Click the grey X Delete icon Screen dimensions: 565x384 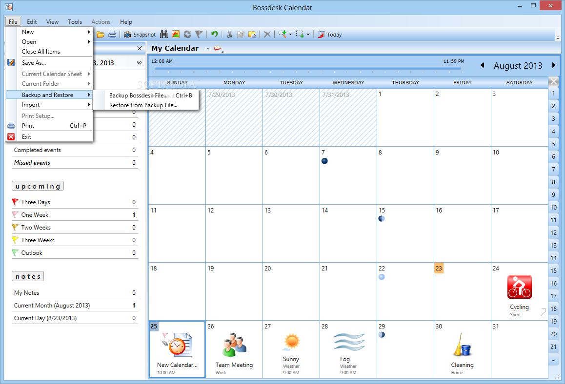[267, 35]
